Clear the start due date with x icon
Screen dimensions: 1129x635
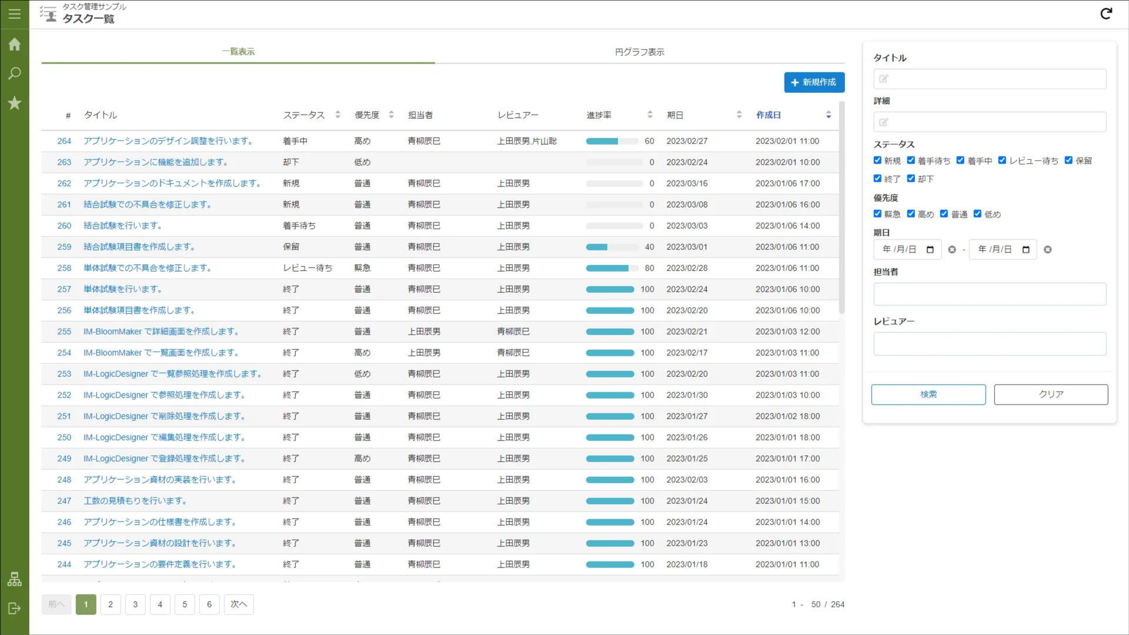pyautogui.click(x=952, y=250)
